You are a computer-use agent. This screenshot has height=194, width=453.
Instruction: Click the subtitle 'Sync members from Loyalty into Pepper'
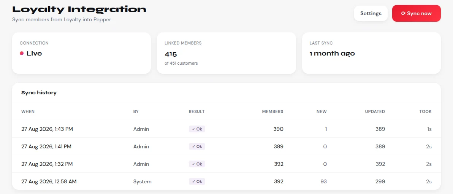coord(62,20)
